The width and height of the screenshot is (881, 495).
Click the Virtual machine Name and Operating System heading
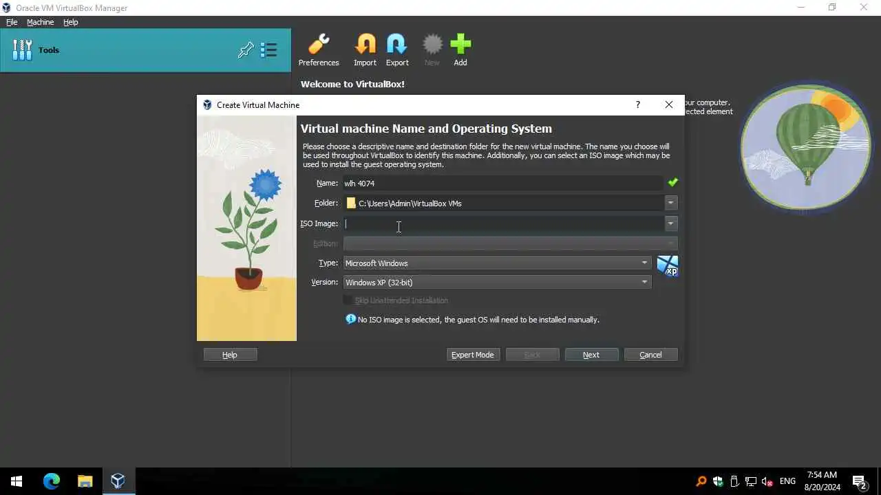click(426, 129)
